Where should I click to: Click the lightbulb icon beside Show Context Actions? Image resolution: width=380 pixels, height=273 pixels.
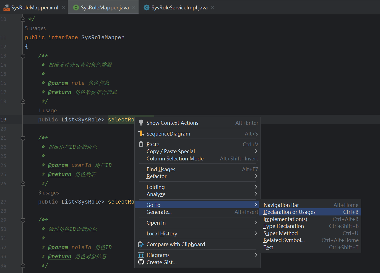(141, 123)
